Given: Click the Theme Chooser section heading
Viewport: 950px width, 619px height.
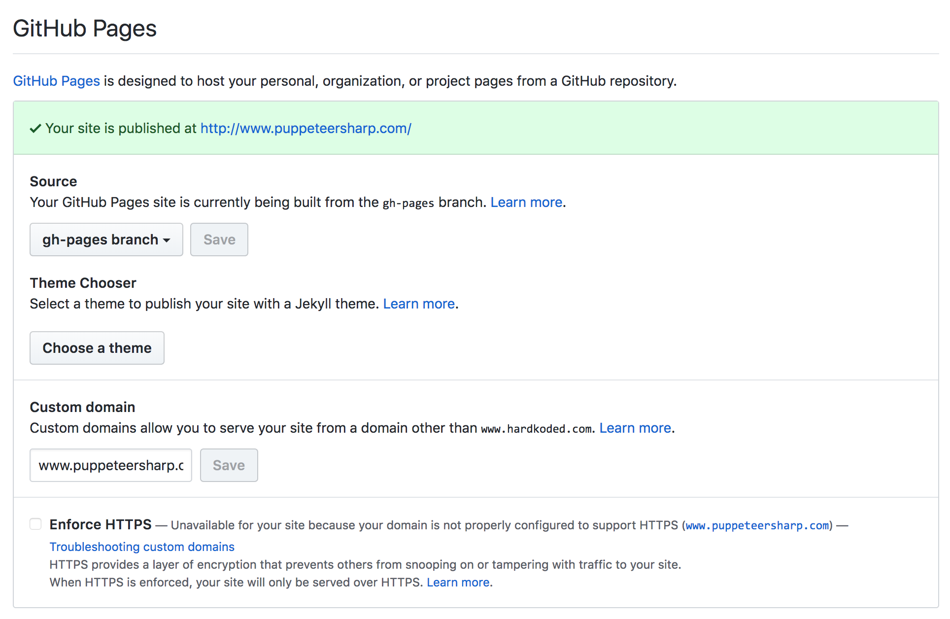Looking at the screenshot, I should coord(83,283).
